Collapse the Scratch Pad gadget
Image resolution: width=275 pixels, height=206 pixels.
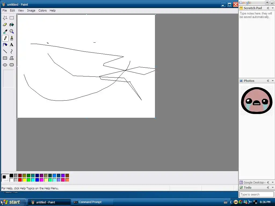(x=268, y=8)
